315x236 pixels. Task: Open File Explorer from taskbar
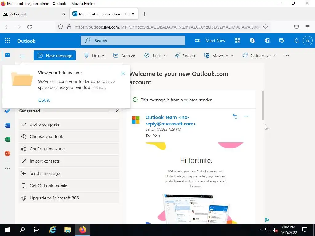pyautogui.click(x=68, y=230)
